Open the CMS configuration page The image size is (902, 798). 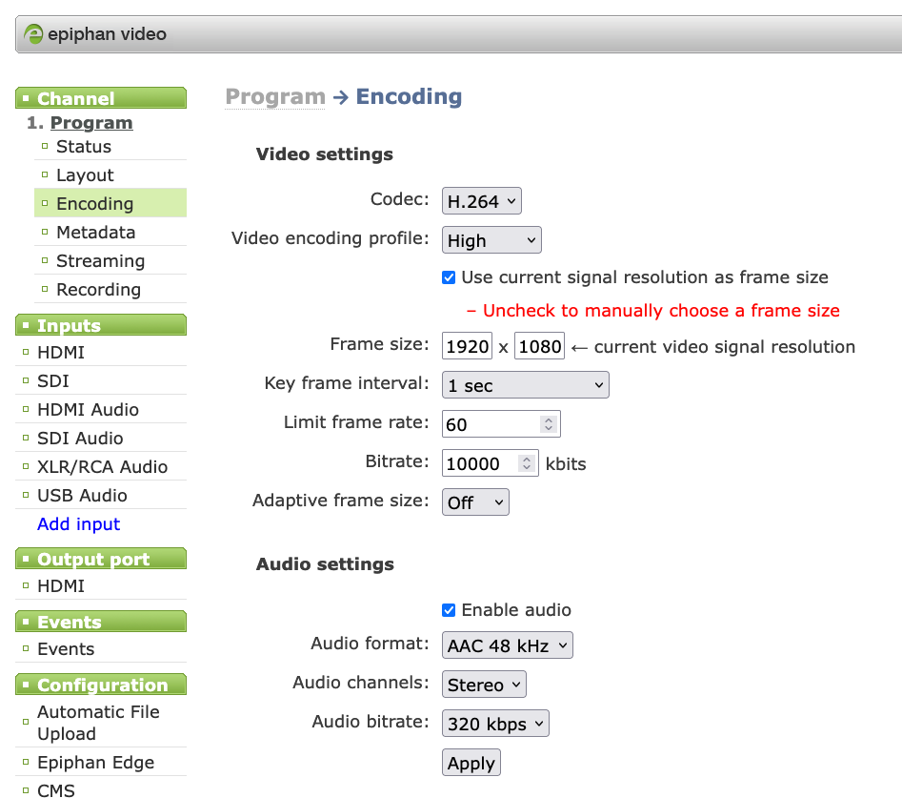point(56,790)
